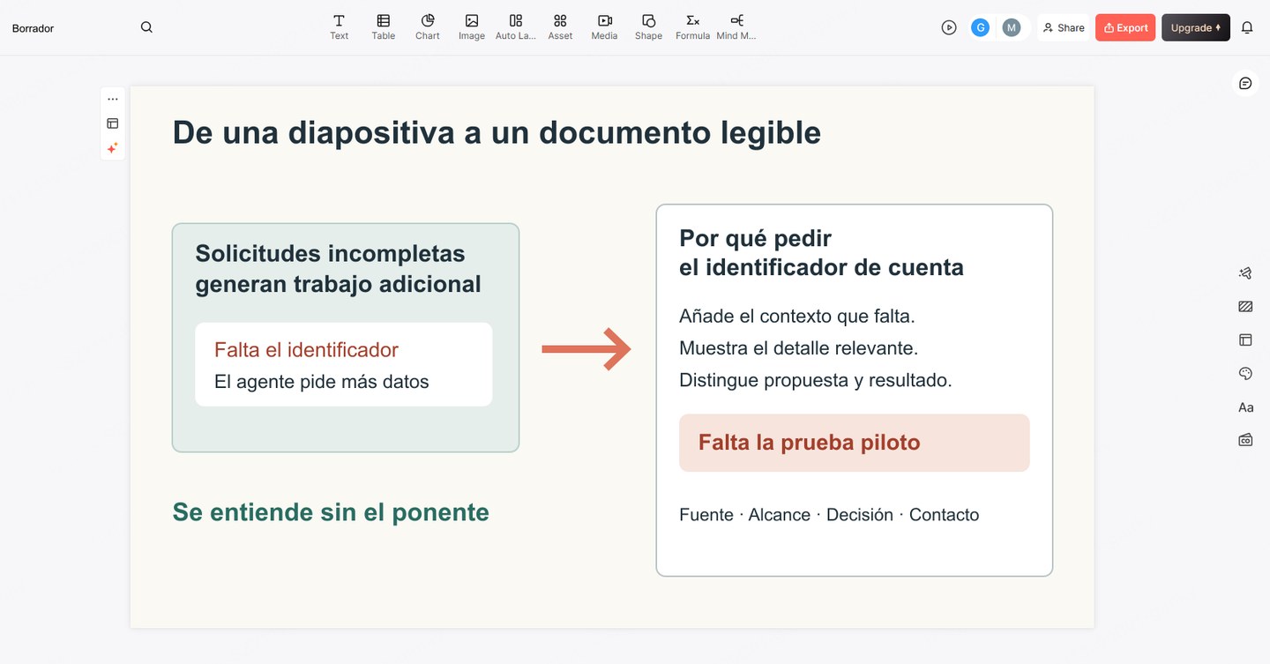Click the document title Borrador
This screenshot has width=1270, height=664.
click(33, 28)
